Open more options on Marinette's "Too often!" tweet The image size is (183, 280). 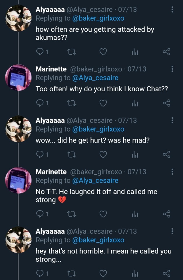coord(172,69)
